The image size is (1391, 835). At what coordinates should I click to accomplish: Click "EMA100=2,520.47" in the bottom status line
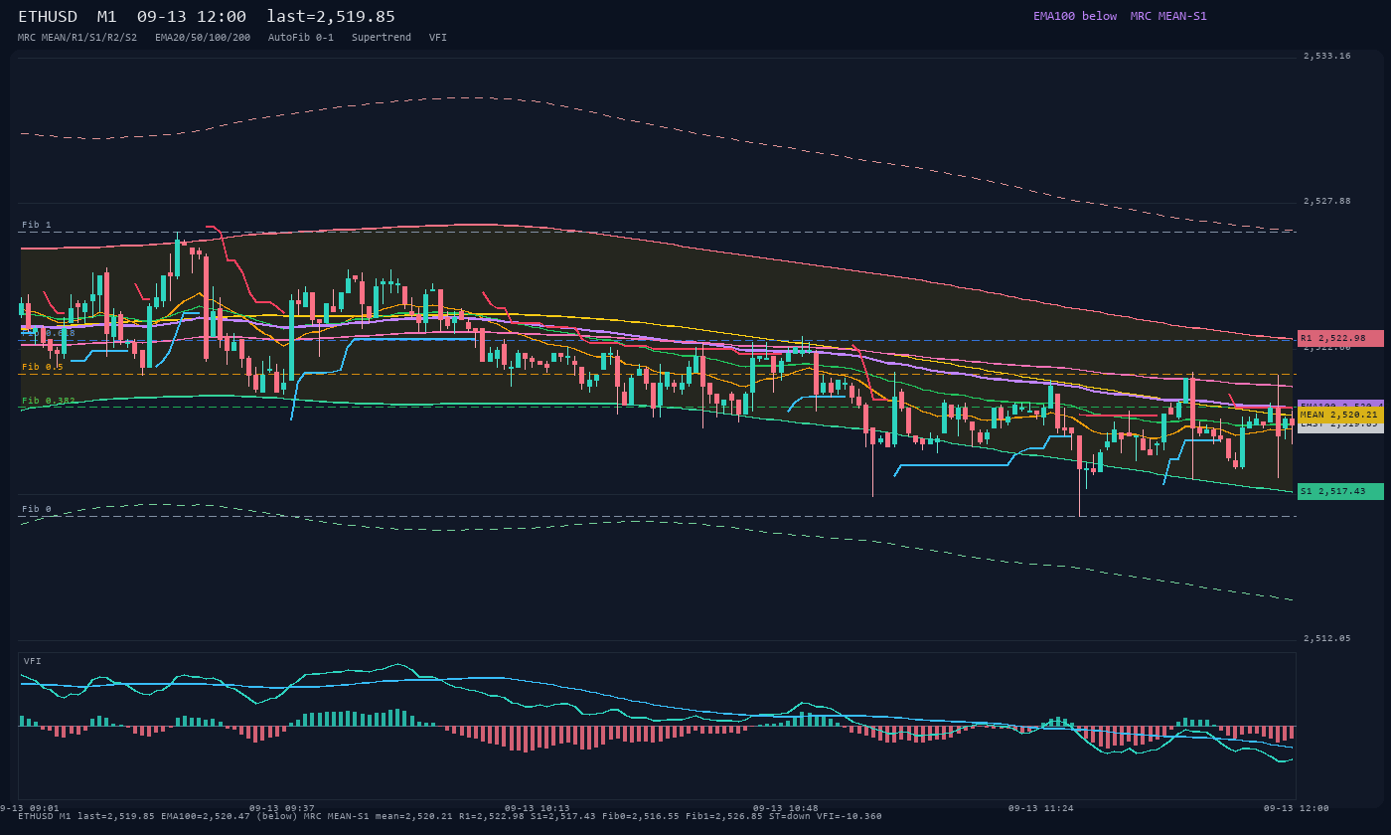[x=206, y=816]
